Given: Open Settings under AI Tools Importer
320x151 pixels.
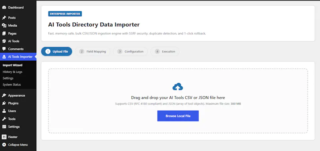Looking at the screenshot, I should coord(8,78).
